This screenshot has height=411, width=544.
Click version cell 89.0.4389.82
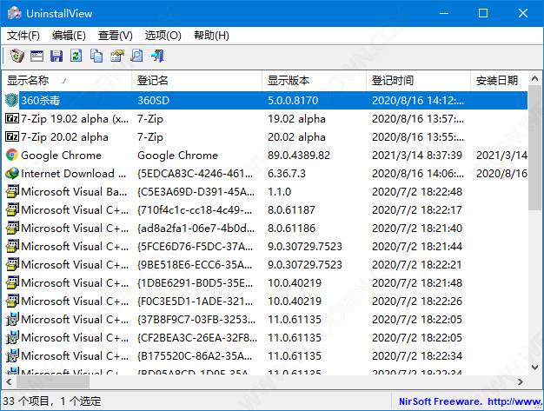tap(299, 155)
